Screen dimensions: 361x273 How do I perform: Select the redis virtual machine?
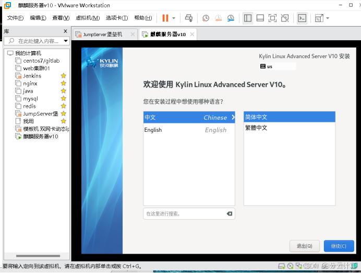click(29, 106)
